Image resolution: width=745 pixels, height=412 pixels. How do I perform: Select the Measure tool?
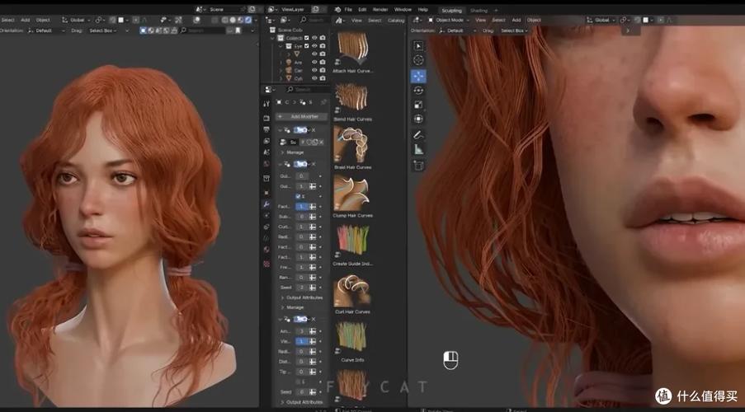tap(418, 149)
